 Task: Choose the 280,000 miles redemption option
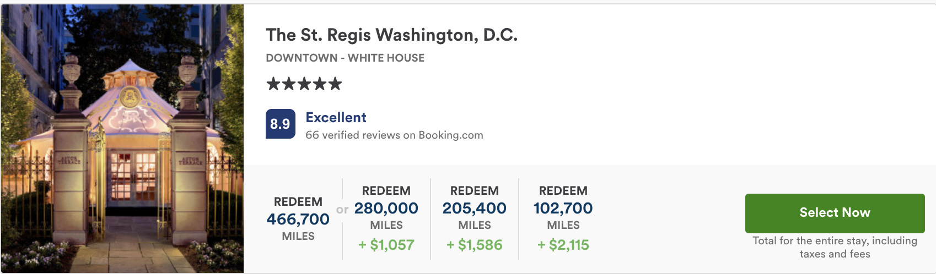tap(386, 208)
